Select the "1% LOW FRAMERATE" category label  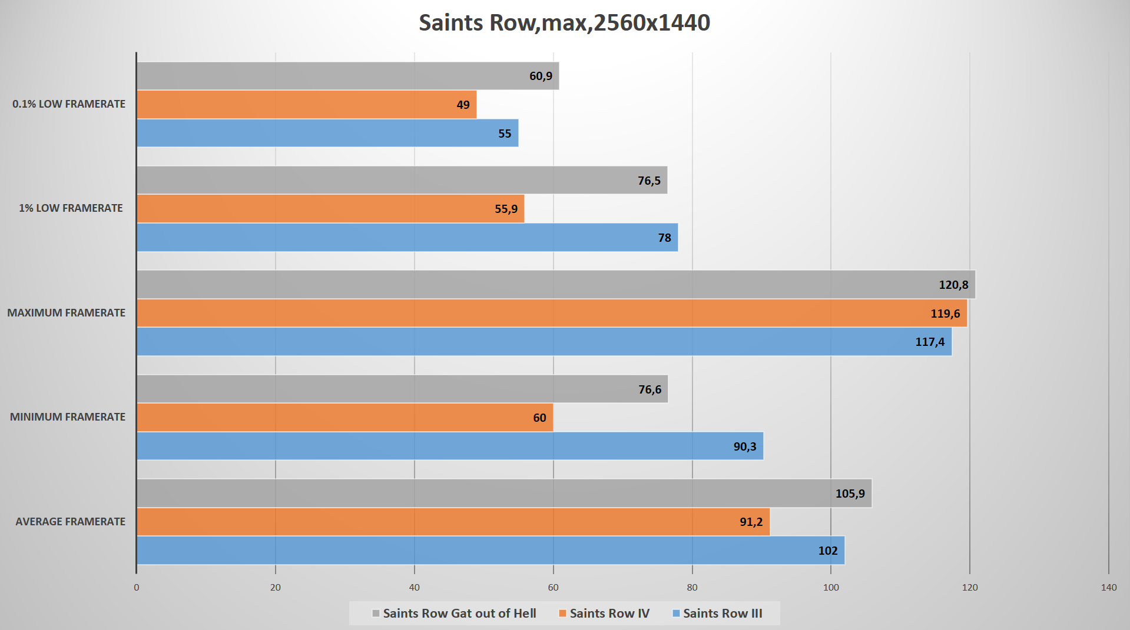(71, 208)
